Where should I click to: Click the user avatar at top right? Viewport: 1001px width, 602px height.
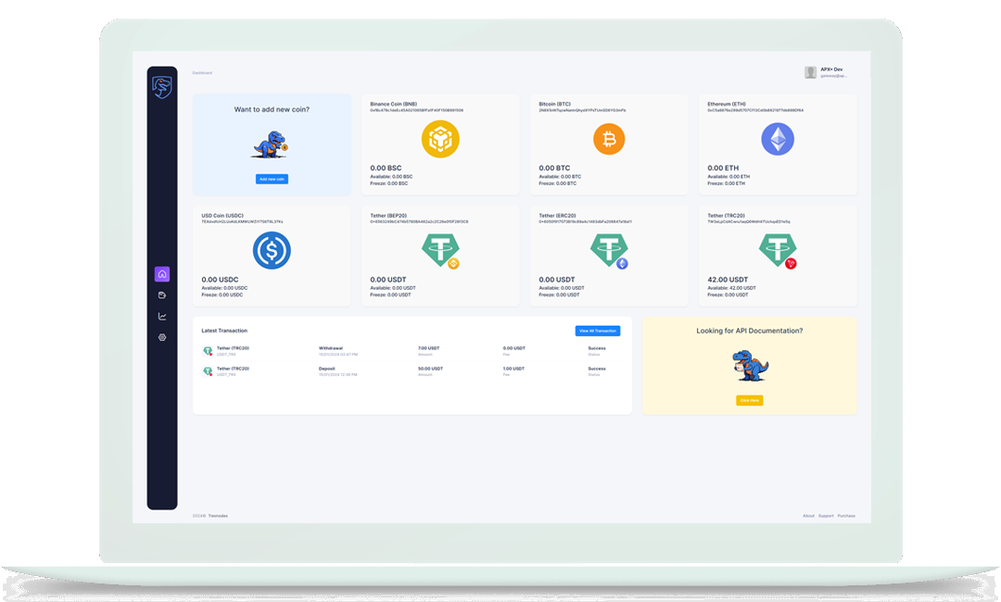pos(810,72)
